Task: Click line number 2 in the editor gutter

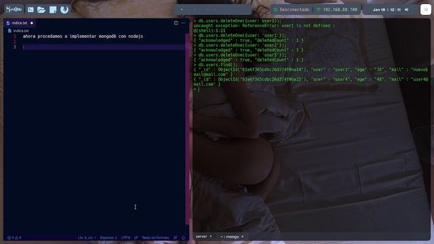Action: [x=15, y=41]
